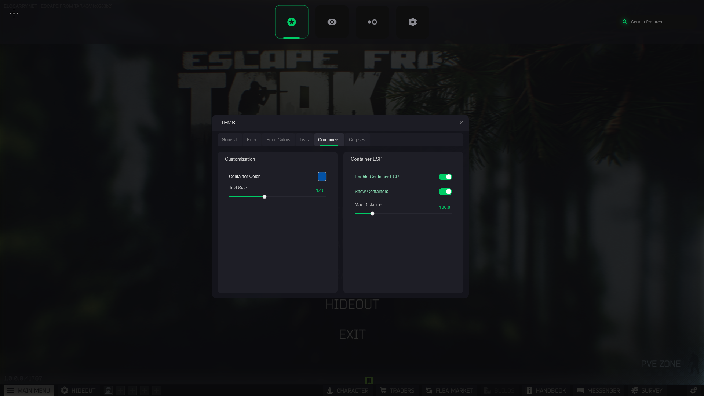Click the game settings gear in bottom bar
The height and width of the screenshot is (396, 704).
[693, 390]
